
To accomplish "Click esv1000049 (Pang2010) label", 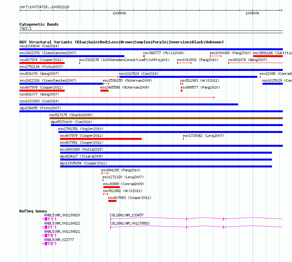I will tap(230, 53).
